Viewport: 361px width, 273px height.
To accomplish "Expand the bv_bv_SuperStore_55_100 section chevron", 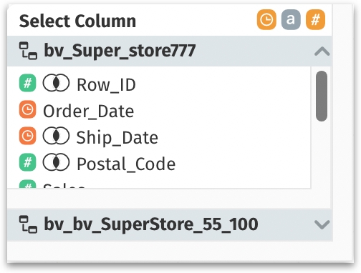I will tap(322, 224).
